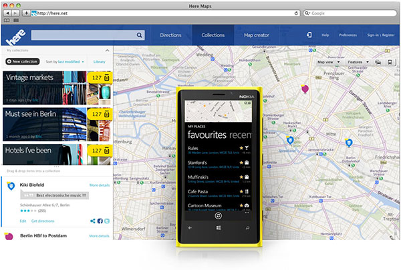This screenshot has height=270, width=401.
Task: Click the blue shield pin near Mitte
Action: click(349, 143)
